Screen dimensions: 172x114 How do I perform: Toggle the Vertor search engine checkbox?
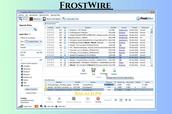tap(22, 80)
